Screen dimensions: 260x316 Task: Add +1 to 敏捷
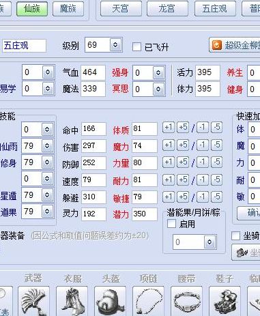pyautogui.click(x=169, y=197)
